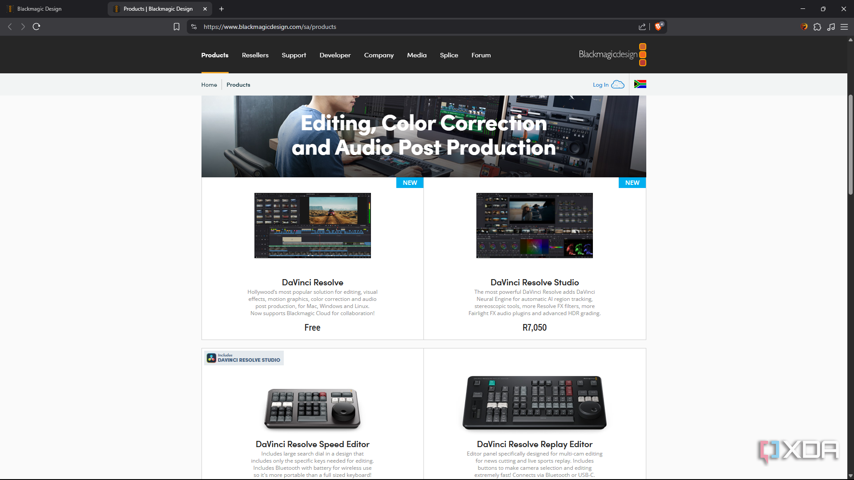Bookmark this page with the bookmark icon
Image resolution: width=854 pixels, height=480 pixels.
coord(177,27)
